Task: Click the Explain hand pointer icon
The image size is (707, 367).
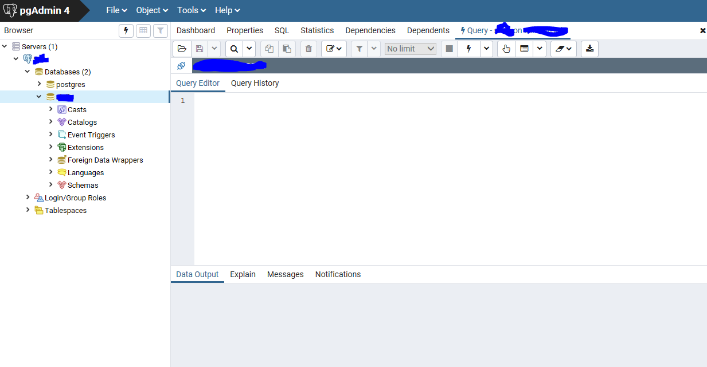Action: [x=506, y=49]
